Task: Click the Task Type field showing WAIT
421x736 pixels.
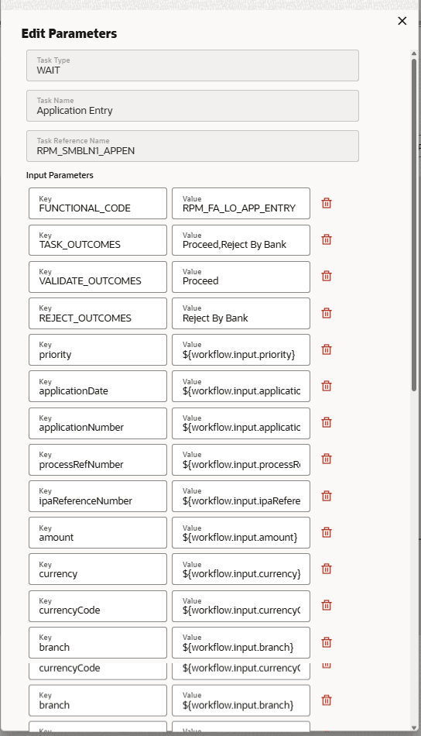Action: pyautogui.click(x=193, y=66)
